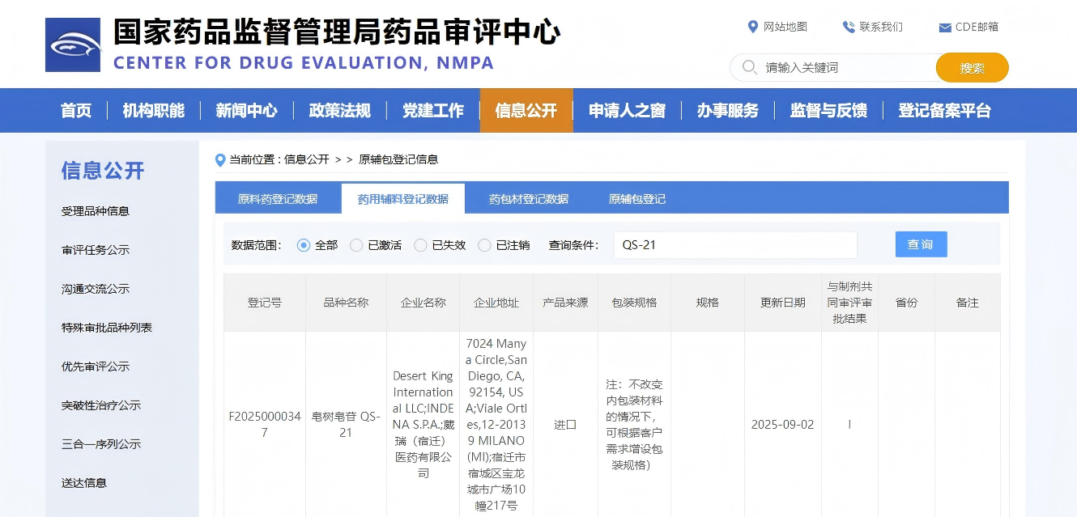This screenshot has height=517, width=1077.
Task: Click registration number F20250000347 cell
Action: tap(265, 425)
